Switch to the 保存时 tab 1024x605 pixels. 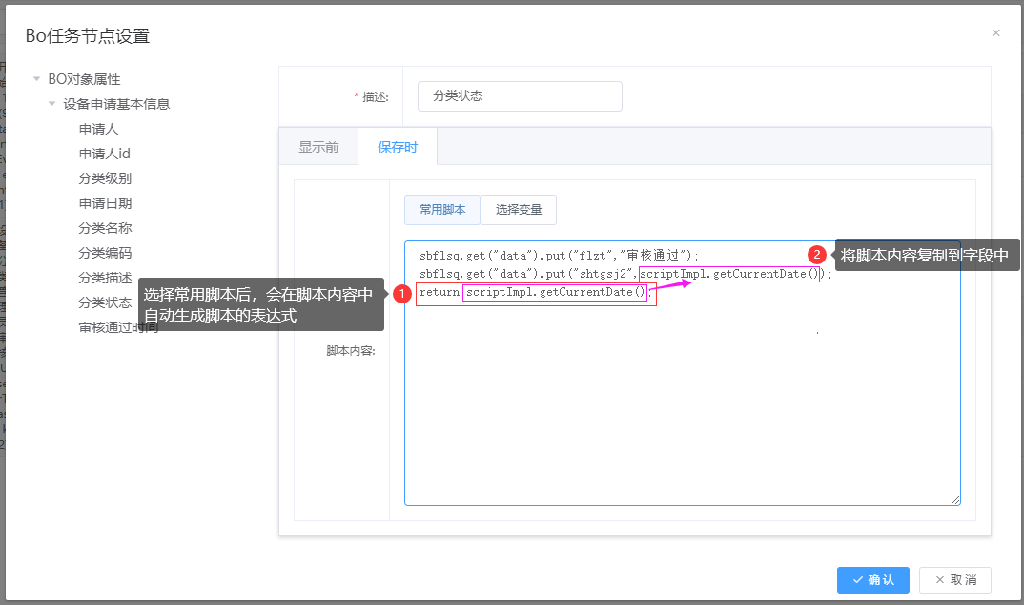(398, 147)
